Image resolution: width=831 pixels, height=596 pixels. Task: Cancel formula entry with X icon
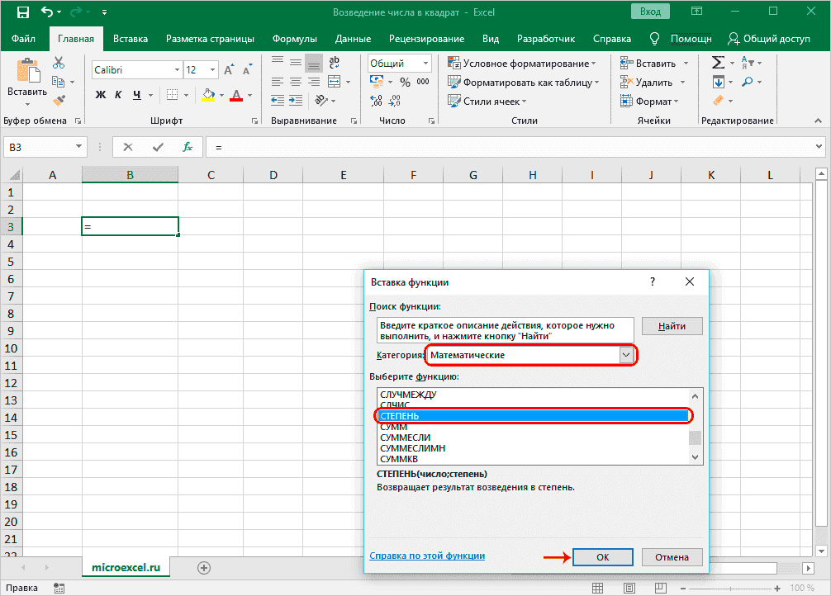coord(127,147)
